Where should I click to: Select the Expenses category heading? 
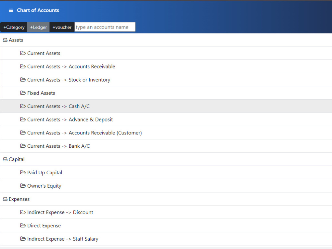[x=19, y=199]
